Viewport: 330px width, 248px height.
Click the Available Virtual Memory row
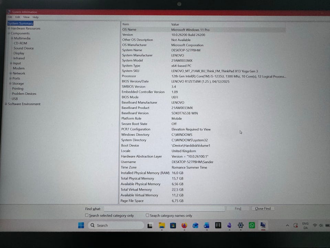coord(203,195)
